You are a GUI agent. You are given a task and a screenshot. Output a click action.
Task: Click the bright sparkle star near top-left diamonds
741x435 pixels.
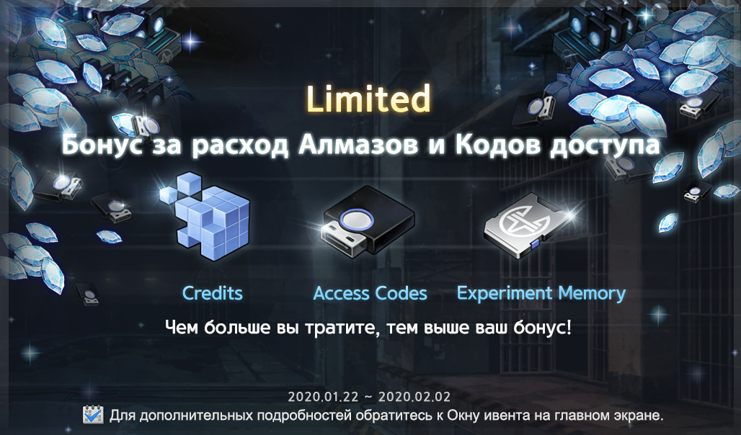(x=192, y=42)
